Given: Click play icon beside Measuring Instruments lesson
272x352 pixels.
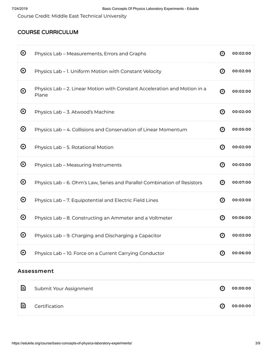Looking at the screenshot, I should pyautogui.click(x=23, y=164).
